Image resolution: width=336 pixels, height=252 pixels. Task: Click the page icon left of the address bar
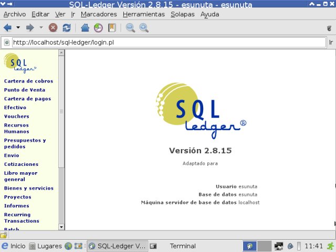click(x=7, y=43)
